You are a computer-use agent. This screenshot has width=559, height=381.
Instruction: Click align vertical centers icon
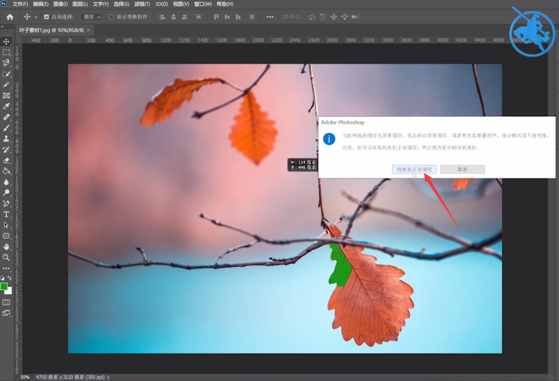coord(227,17)
